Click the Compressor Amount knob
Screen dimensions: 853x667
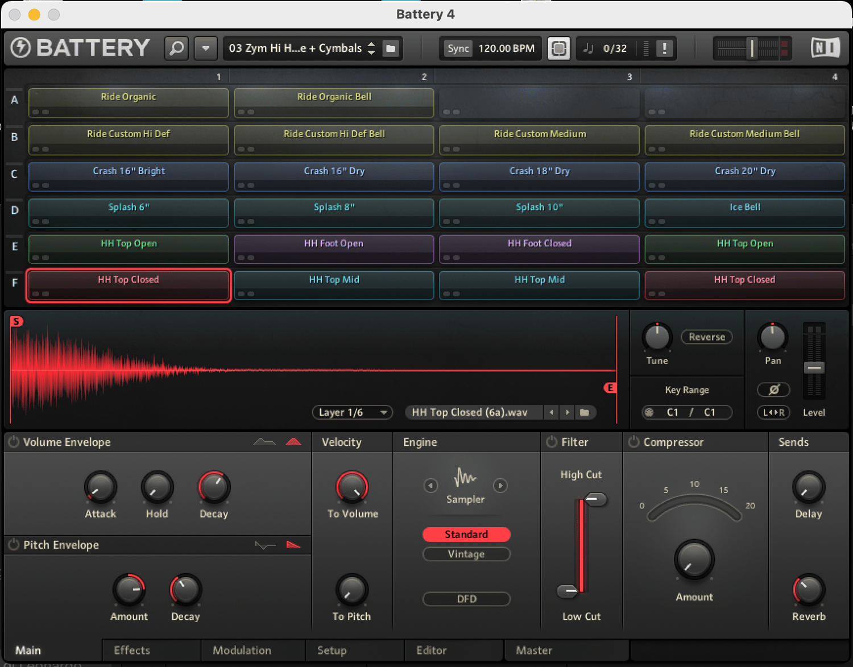(x=694, y=560)
